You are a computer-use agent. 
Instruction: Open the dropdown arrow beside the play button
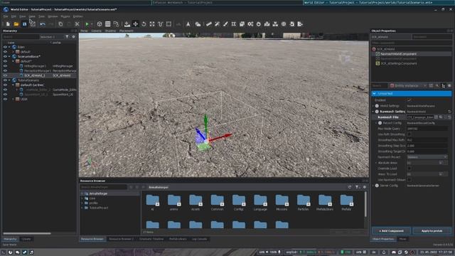(92, 24)
